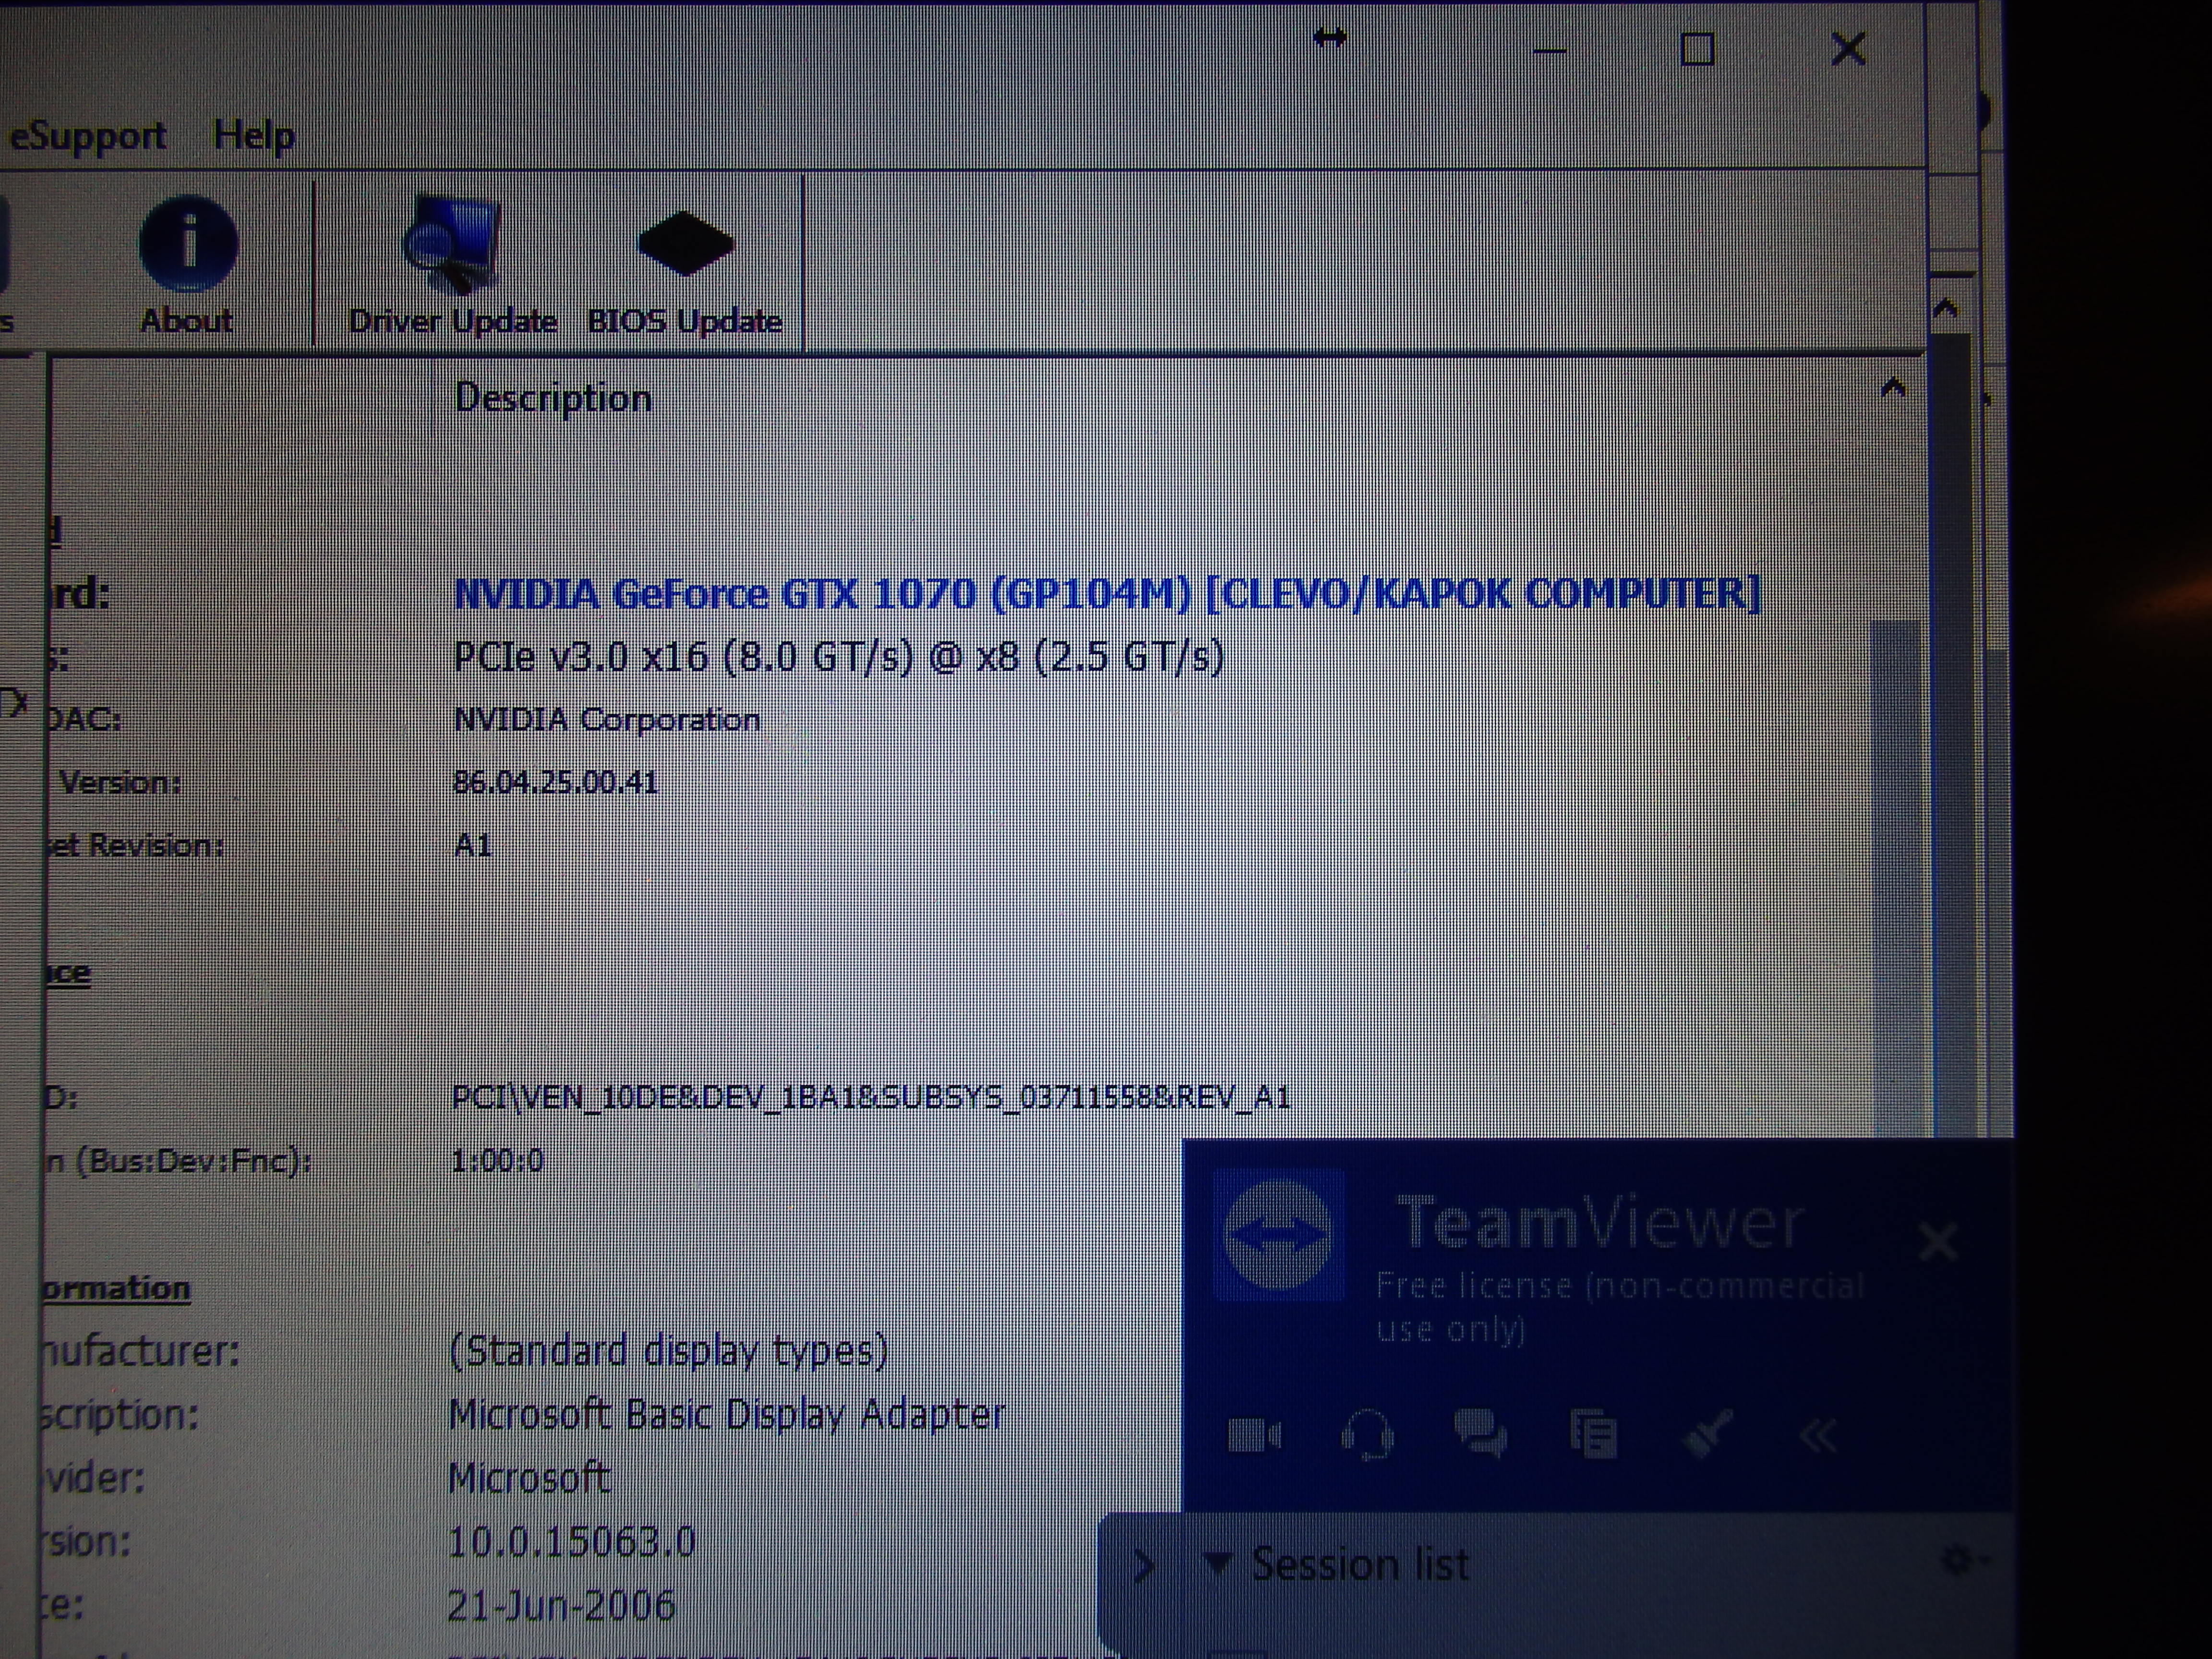Select NVIDIA GeForce GTX 1070 entry

click(x=1107, y=594)
